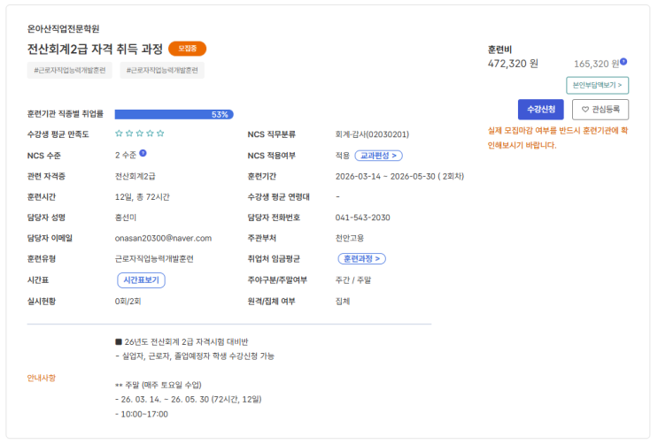Click the fourth satisfaction star
Image resolution: width=658 pixels, height=444 pixels.
coord(151,134)
